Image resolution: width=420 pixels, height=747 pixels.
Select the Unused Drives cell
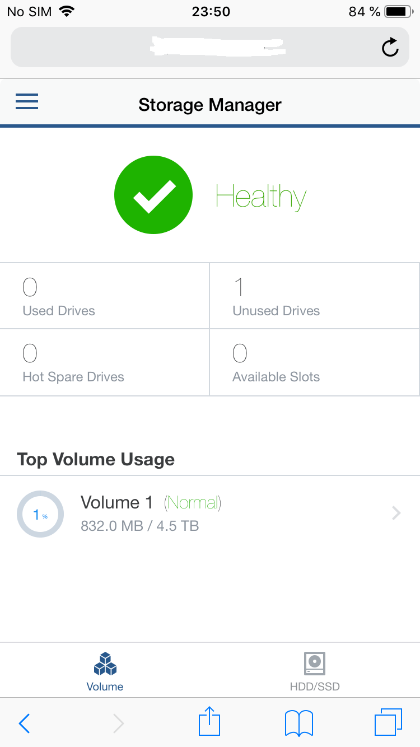tap(314, 296)
